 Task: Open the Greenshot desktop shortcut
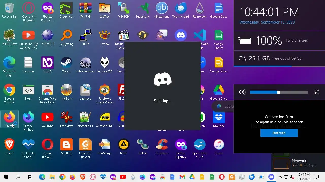pos(66,11)
